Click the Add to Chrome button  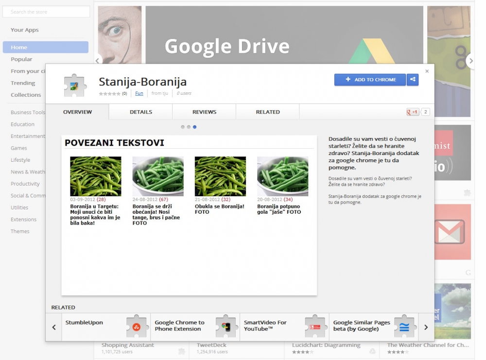[x=370, y=80]
